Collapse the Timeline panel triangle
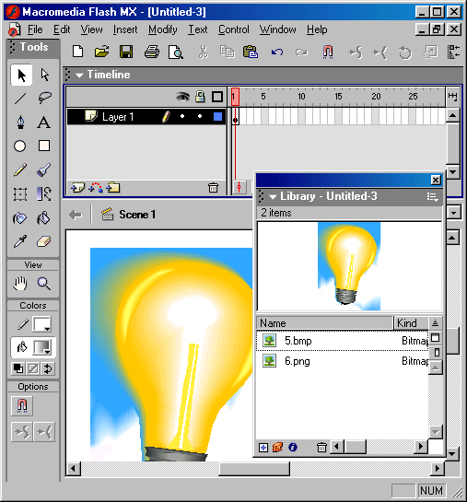Viewport: 467px width, 502px height. pos(79,76)
